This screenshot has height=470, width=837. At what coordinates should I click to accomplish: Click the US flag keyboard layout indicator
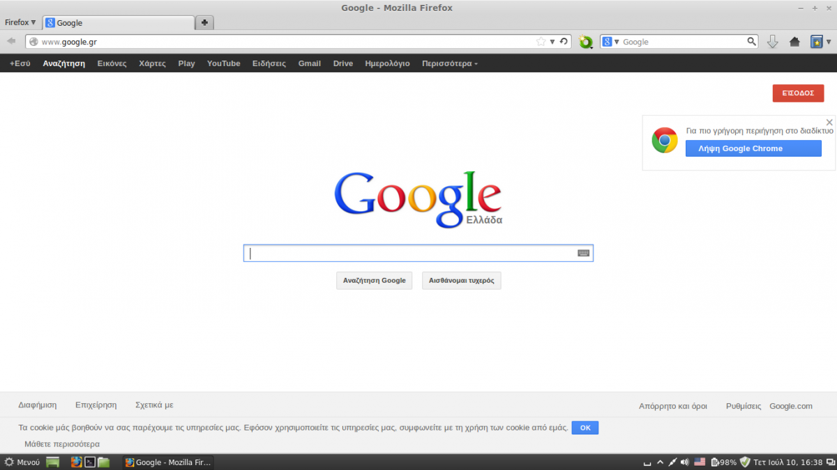click(x=700, y=462)
